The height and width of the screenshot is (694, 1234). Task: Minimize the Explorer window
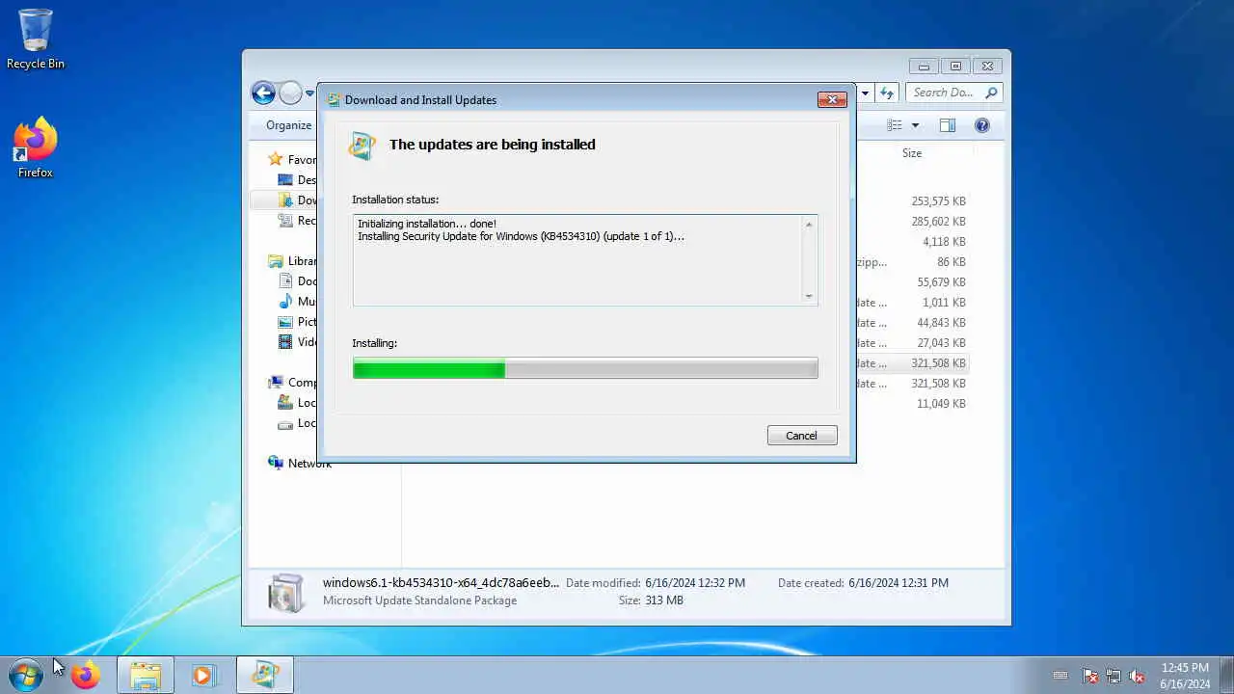924,67
